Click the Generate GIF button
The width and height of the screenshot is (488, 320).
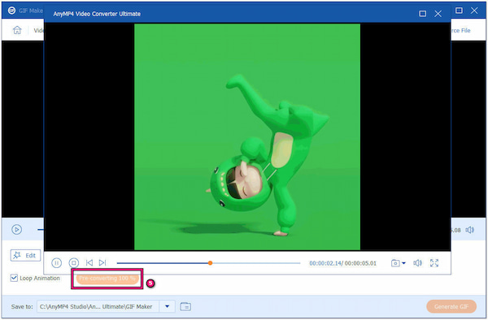(x=451, y=307)
